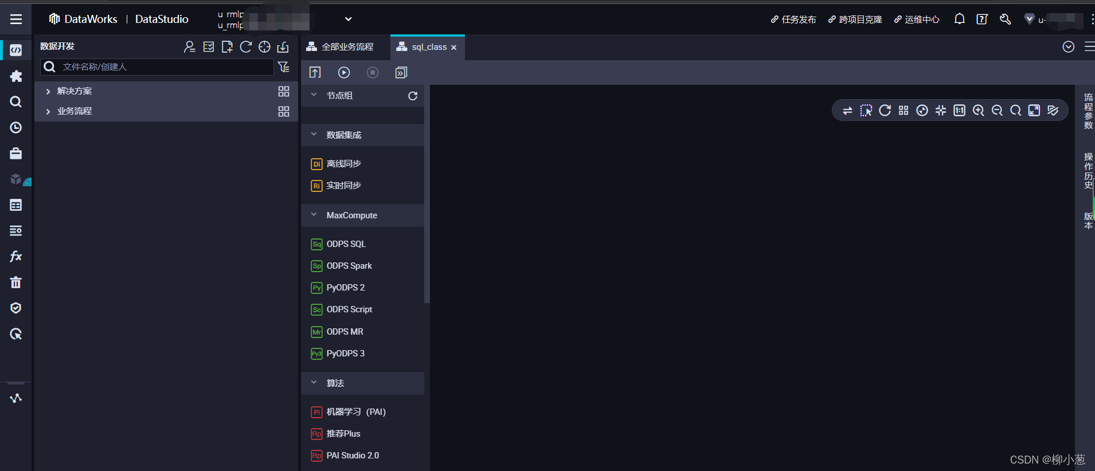Reset canvas zoom to 1:1

[x=959, y=111]
